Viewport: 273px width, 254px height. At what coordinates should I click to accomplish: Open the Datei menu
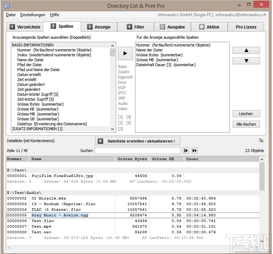tap(11, 15)
